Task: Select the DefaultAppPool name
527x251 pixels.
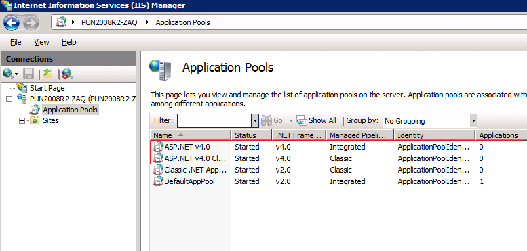Action: [x=189, y=181]
